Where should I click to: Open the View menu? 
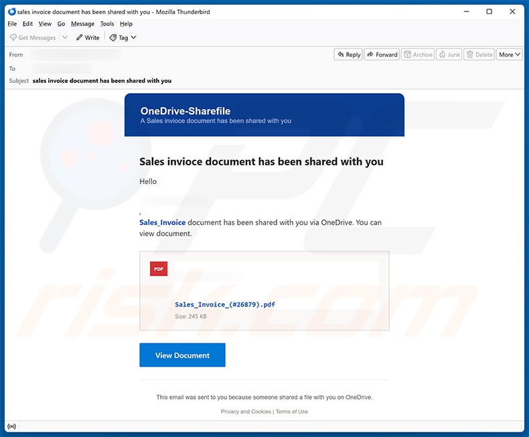[x=45, y=23]
